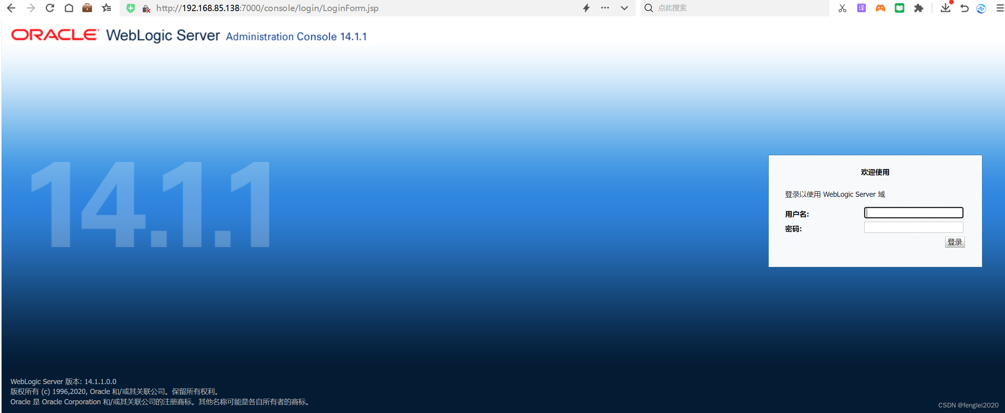
Task: Open the ellipsis more options dropdown
Action: [x=605, y=8]
